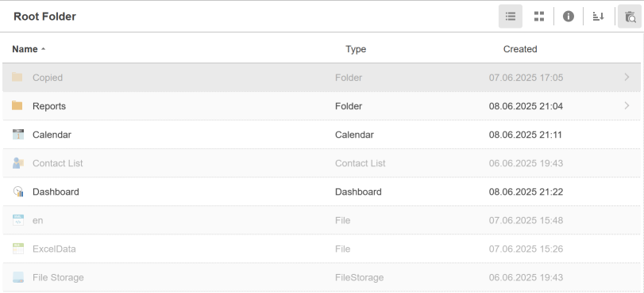This screenshot has height=293, width=644.
Task: Open the info details panel icon
Action: [x=569, y=17]
